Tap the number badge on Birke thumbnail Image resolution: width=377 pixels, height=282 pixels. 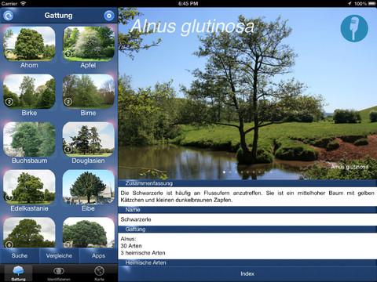9,102
